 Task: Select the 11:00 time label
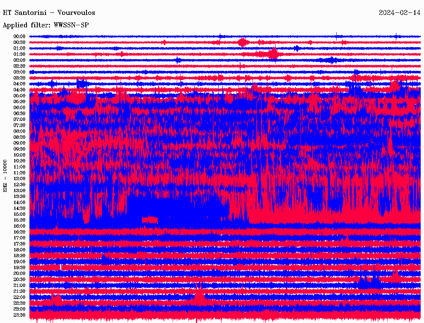click(x=19, y=167)
